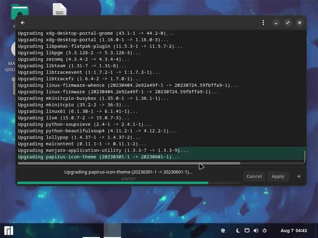
Task: Open the text document desktop icon
Action: 60,9
